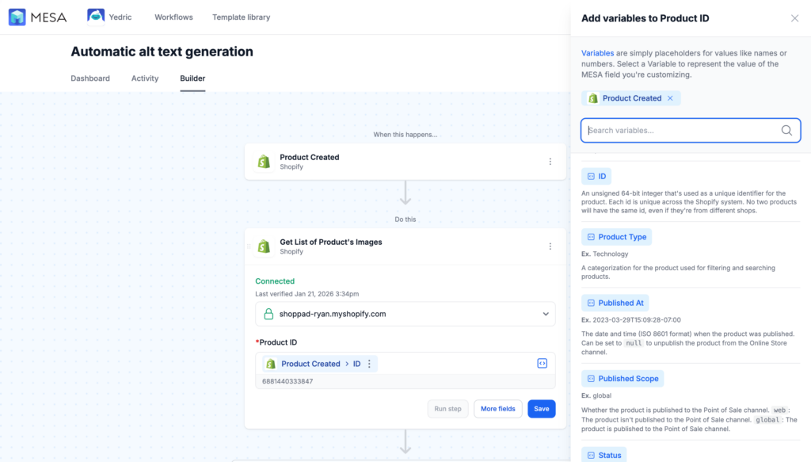Viewport: 811px width, 462px height.
Task: Select the Product Type variable badge
Action: (616, 236)
